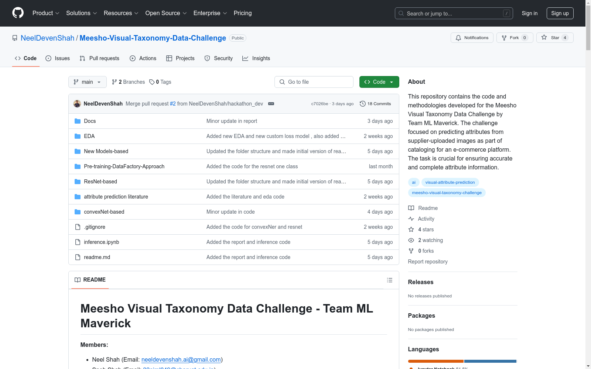Switch to the Issues tab

point(58,58)
